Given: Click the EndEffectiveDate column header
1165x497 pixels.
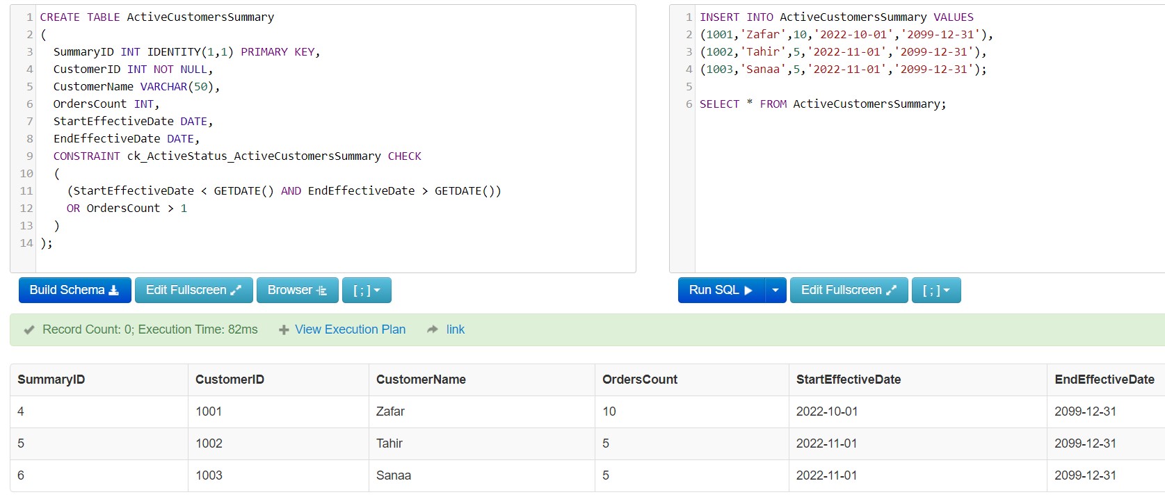Looking at the screenshot, I should click(x=1104, y=380).
